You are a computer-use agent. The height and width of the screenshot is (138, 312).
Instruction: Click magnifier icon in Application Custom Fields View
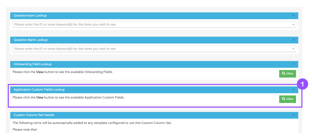click(x=283, y=99)
